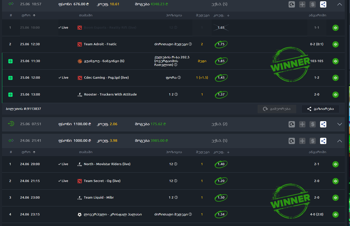Click the ticket number #:9113837

32,109
